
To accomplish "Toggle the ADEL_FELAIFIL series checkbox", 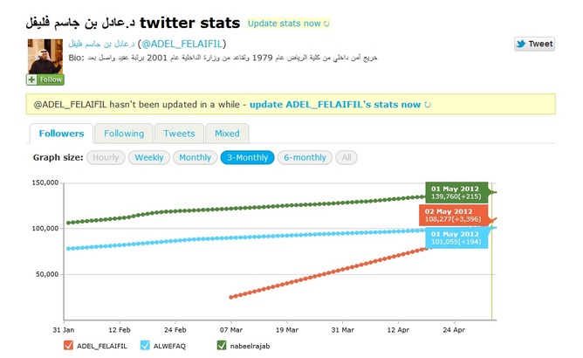I will point(69,345).
